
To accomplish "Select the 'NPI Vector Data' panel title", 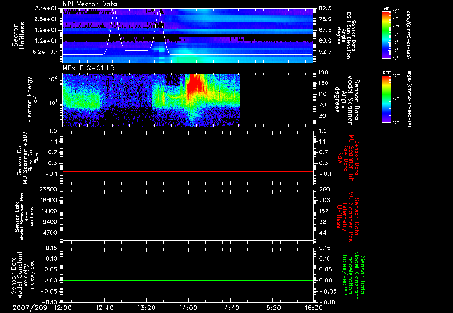I will coord(90,4).
